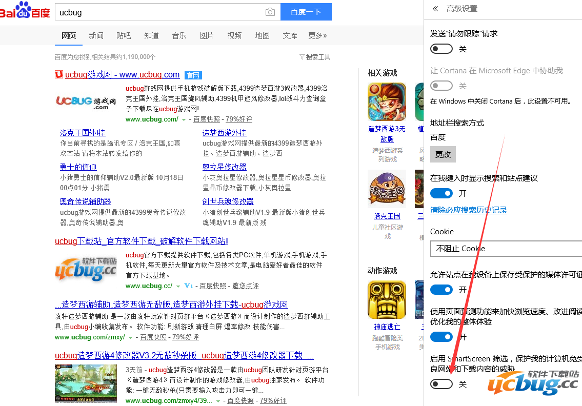Screen dimensions: 582x406
Task: Open the 奥奇传说辅助器 sublink
Action: pos(85,201)
